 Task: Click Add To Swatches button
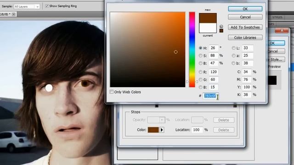[245, 27]
